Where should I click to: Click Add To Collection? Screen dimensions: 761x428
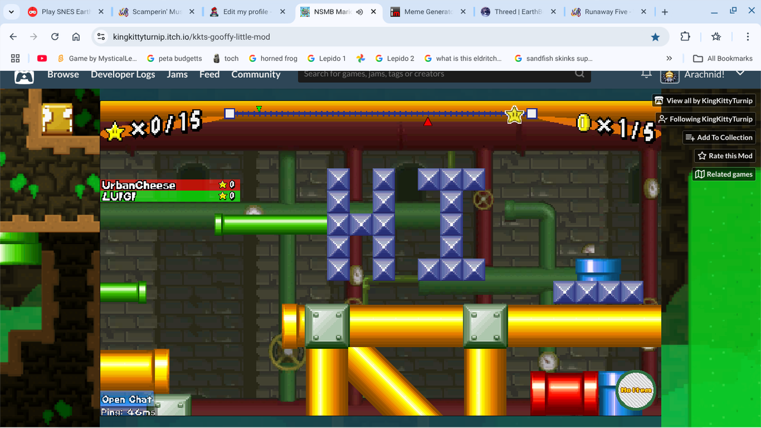(x=719, y=137)
